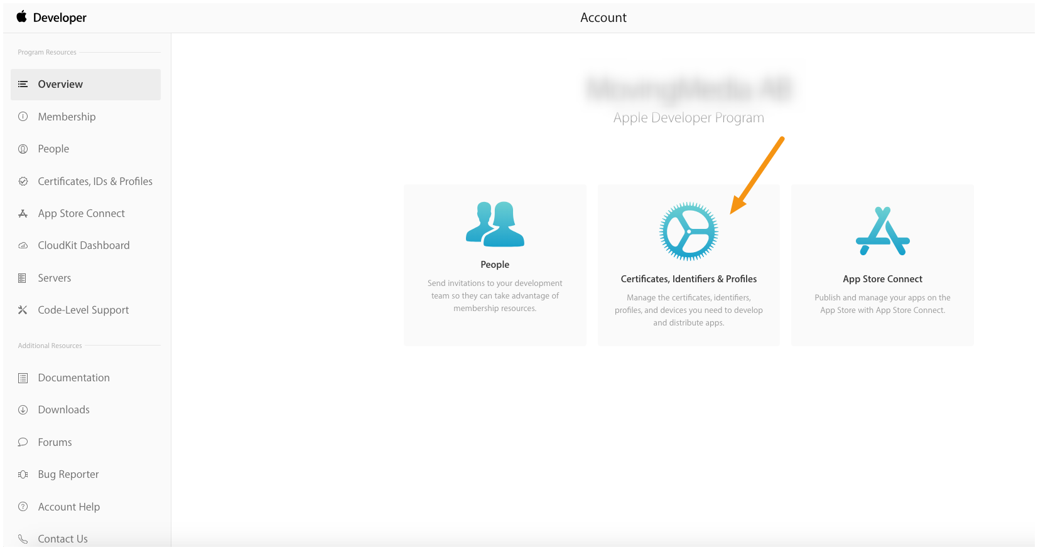Select the Overview list icon
This screenshot has width=1038, height=550.
(23, 84)
